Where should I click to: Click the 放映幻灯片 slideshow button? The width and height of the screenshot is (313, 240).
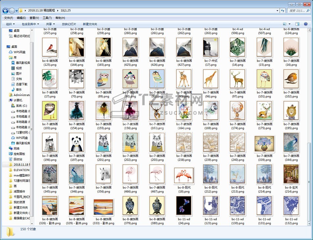click(69, 24)
